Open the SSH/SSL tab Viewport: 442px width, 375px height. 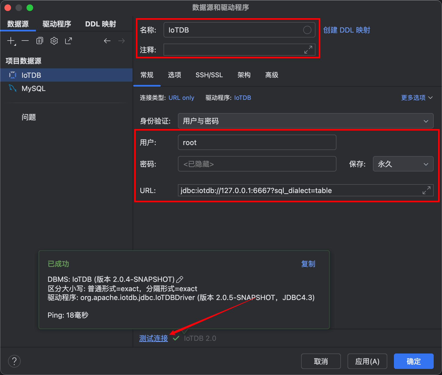click(209, 75)
